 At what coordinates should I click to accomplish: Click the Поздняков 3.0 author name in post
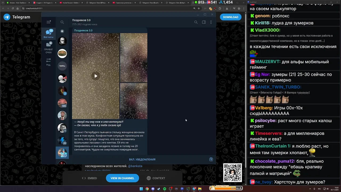83,30
